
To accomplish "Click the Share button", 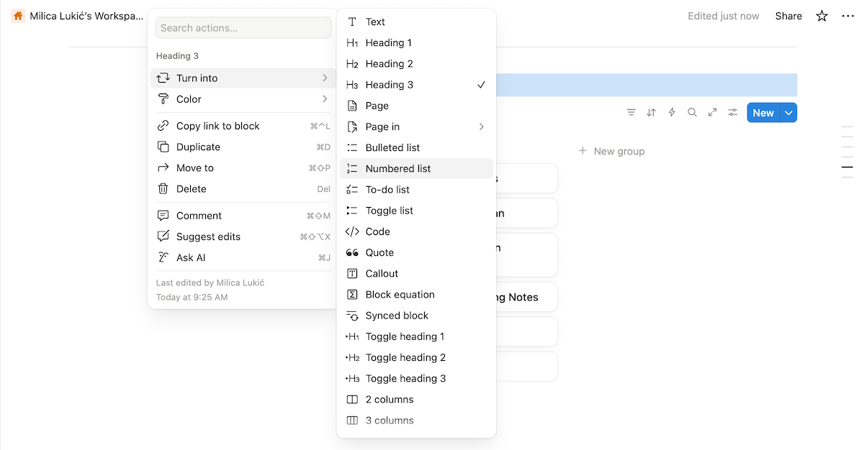I will tap(788, 15).
